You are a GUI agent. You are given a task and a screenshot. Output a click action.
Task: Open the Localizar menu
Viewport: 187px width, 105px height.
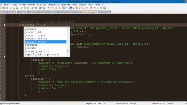(x=14, y=5)
